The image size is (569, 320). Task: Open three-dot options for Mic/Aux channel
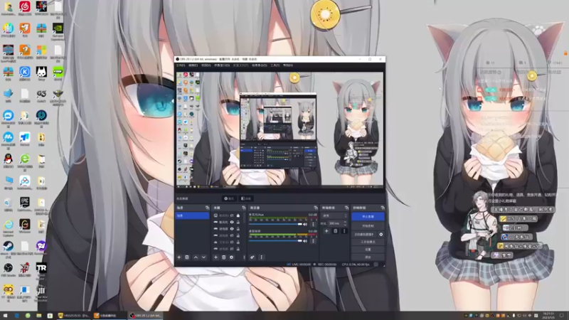click(313, 224)
